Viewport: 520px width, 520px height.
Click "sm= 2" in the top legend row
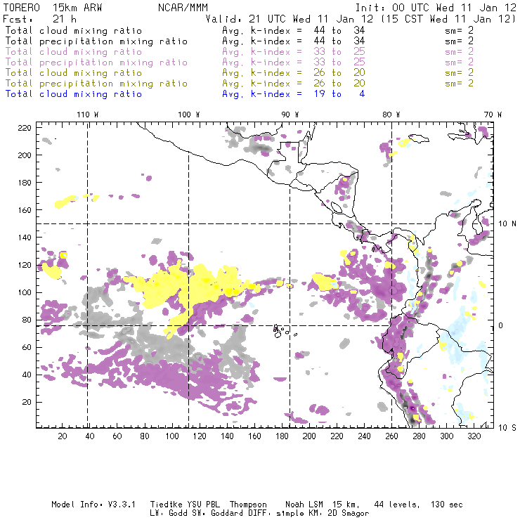460,30
